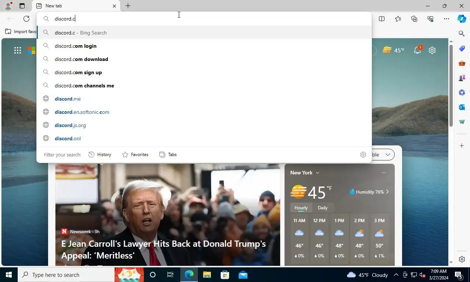The width and height of the screenshot is (470, 282).
Task: Expand the feed layout dropdown chevron
Action: point(388,155)
